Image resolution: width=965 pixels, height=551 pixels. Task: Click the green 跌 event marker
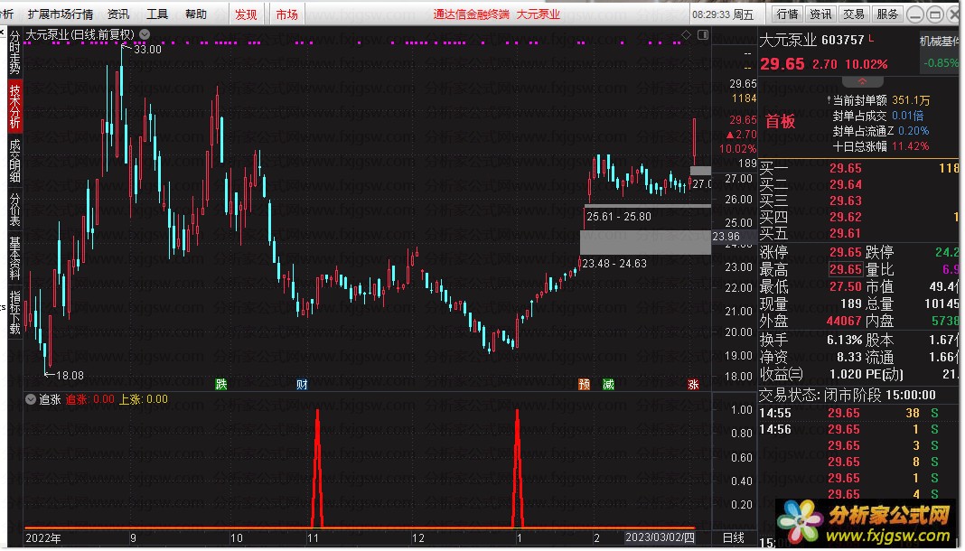point(221,385)
